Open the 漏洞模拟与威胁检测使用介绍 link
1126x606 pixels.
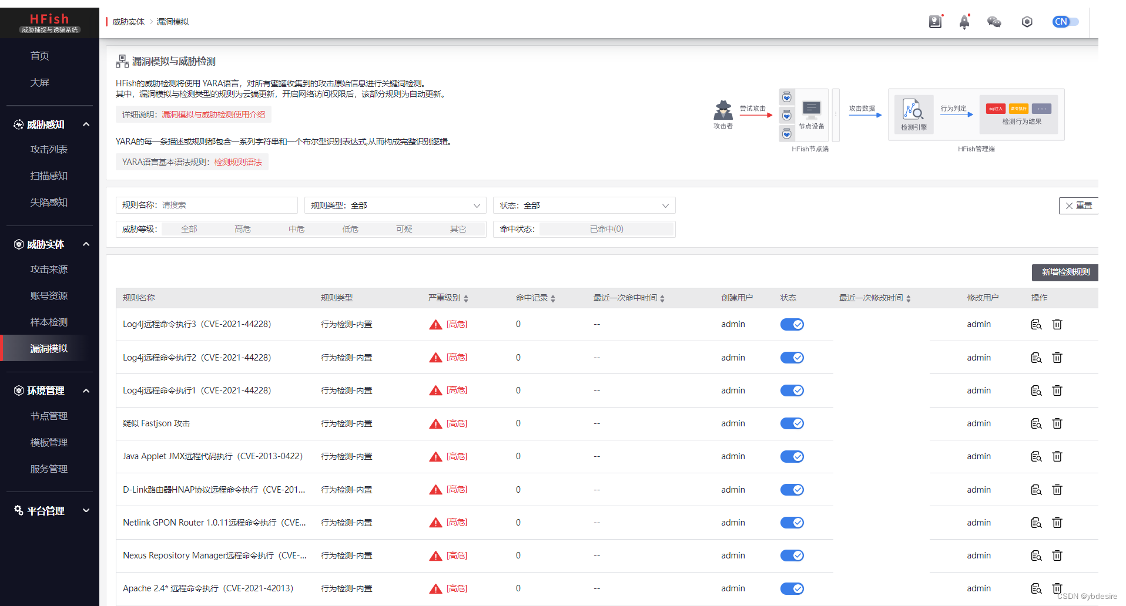click(x=213, y=115)
